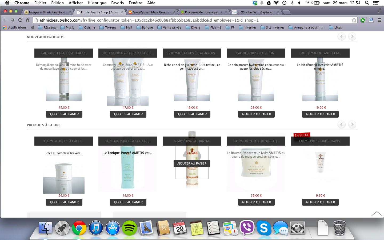Open the Fenêtre menu
This screenshot has height=240, width=384.
pyautogui.click(x=135, y=3)
